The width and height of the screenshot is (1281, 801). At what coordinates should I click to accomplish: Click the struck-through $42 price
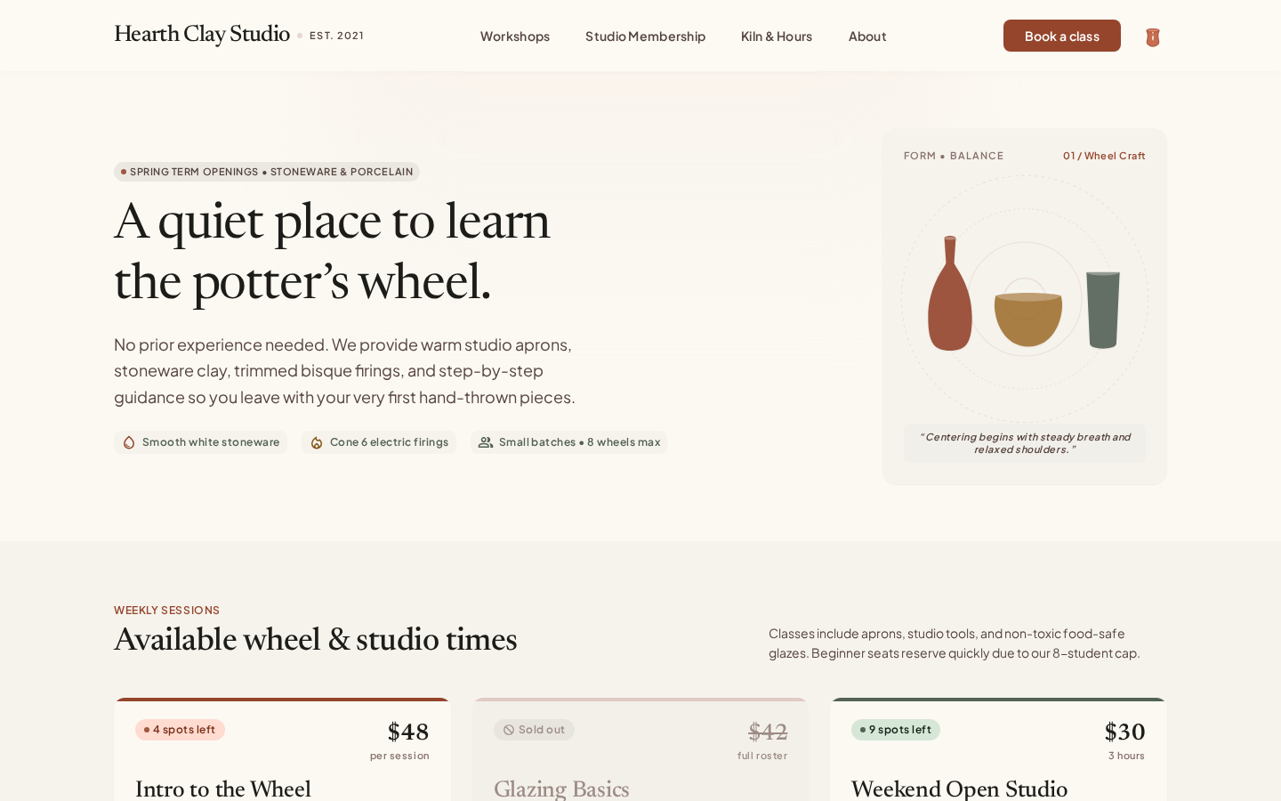768,732
